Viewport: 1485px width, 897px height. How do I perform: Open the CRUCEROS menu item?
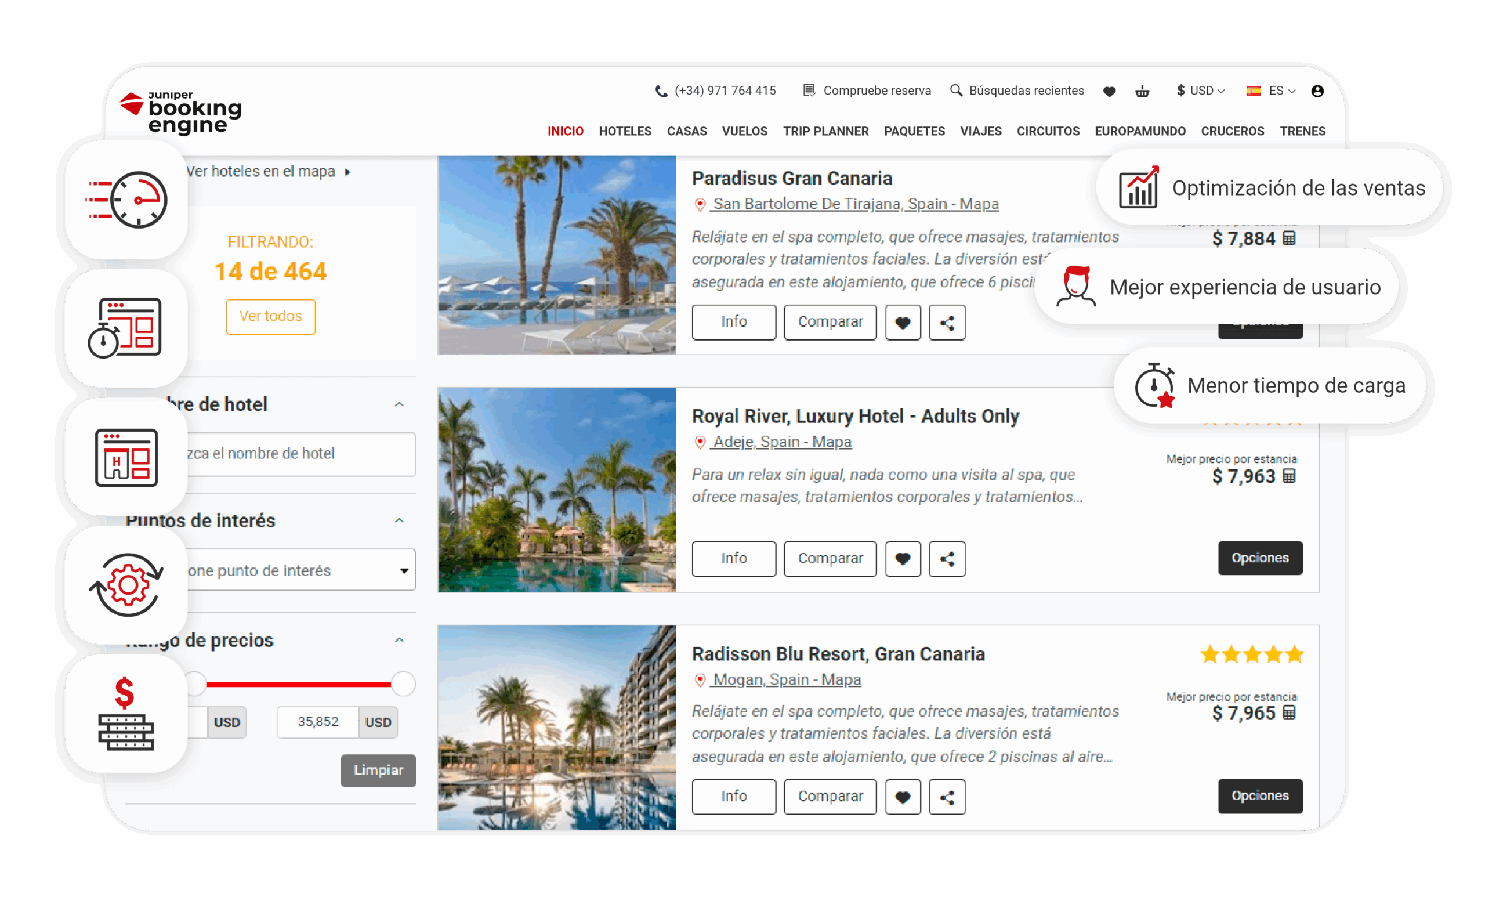pos(1233,131)
